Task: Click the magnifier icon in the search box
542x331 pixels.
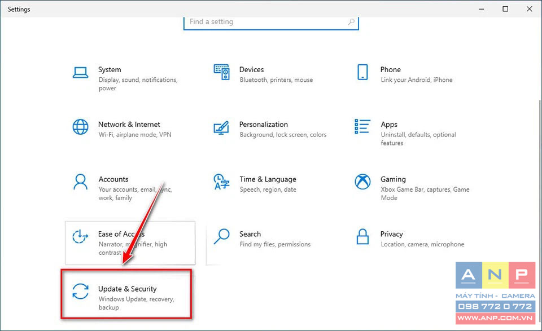Action: [x=351, y=22]
